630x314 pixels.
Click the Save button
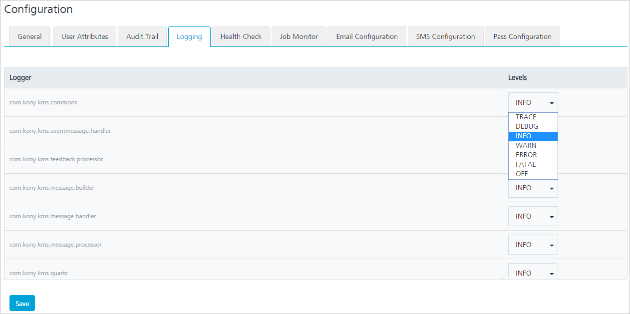(x=22, y=304)
